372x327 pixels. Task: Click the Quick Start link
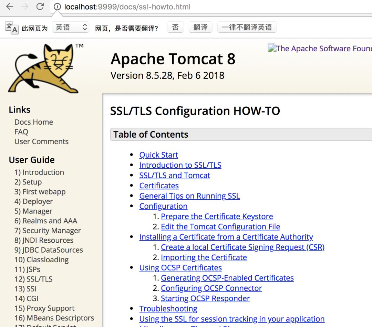tap(158, 155)
